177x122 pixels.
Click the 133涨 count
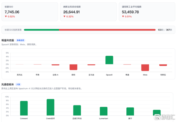coord(161,30)
